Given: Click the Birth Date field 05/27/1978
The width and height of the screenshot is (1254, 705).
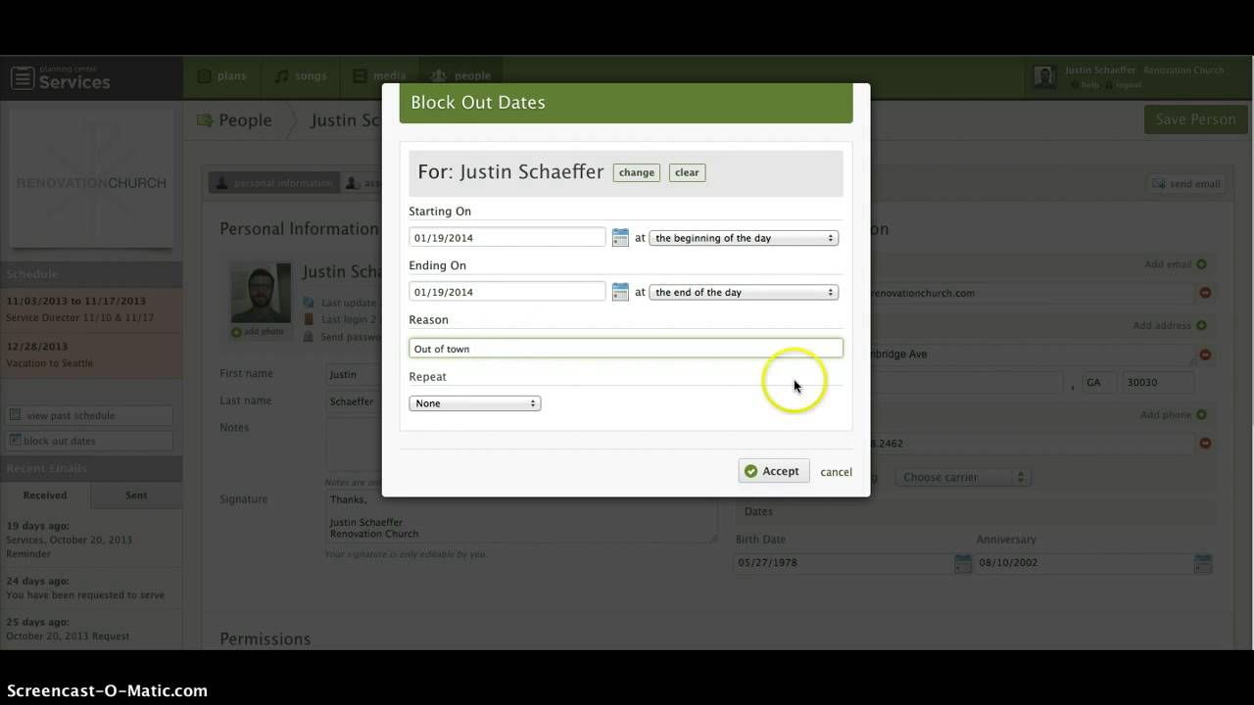Looking at the screenshot, I should (x=844, y=563).
